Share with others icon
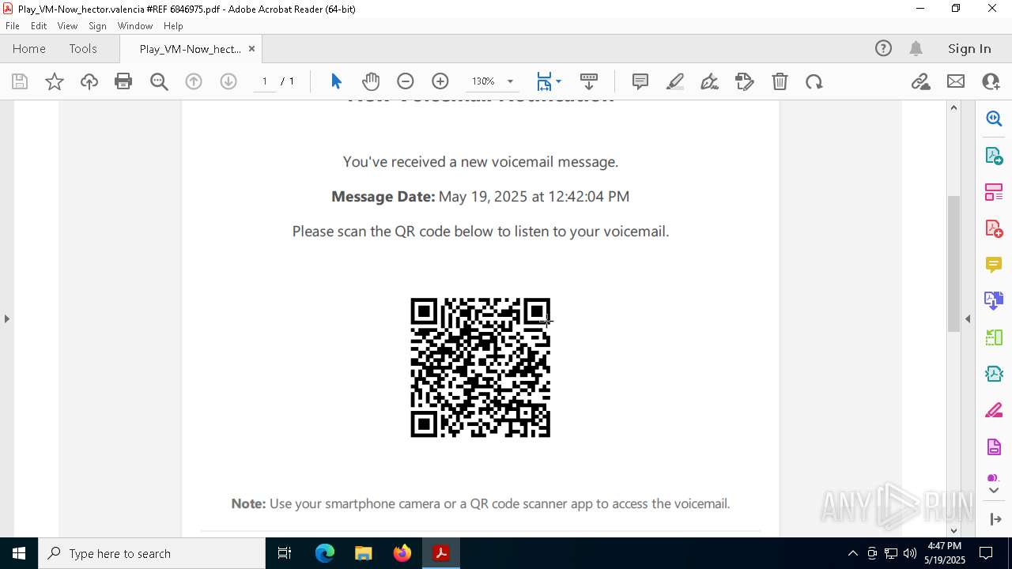 (x=991, y=81)
